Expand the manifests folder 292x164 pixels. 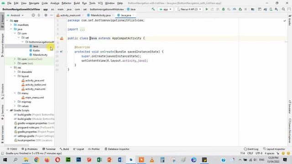(11, 25)
